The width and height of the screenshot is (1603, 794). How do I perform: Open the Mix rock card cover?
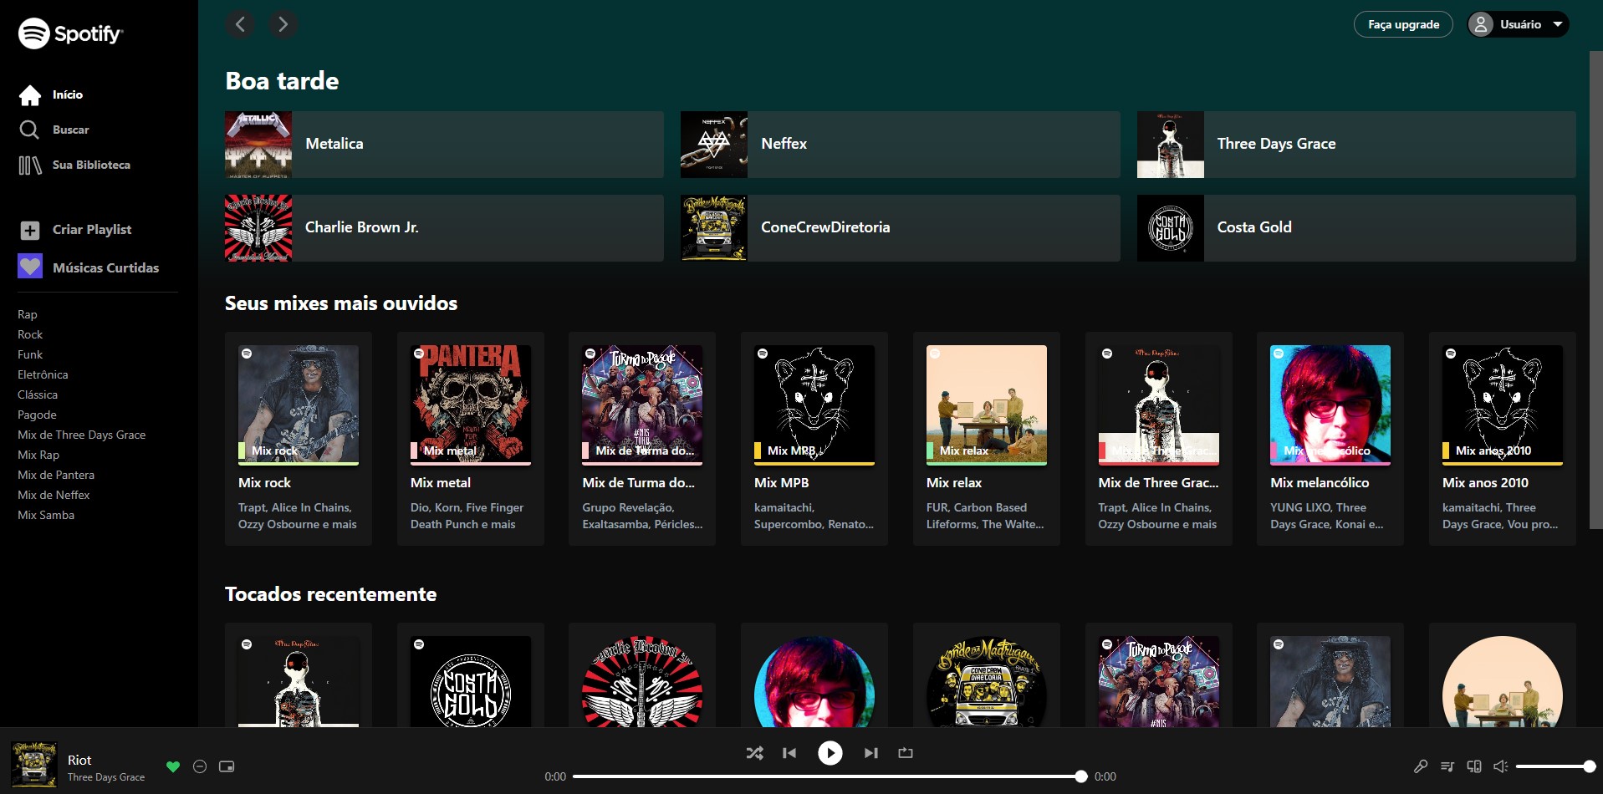299,405
